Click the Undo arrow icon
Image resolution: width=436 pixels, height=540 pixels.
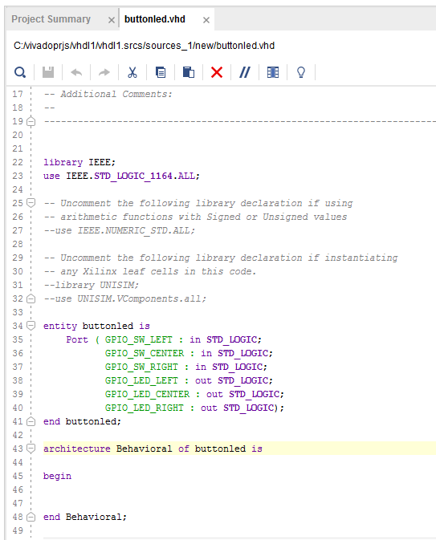click(x=76, y=72)
